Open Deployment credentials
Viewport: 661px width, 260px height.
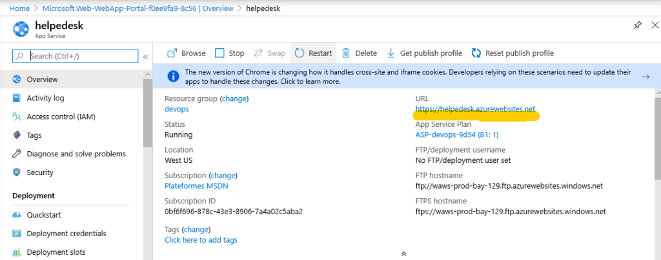(x=72, y=233)
